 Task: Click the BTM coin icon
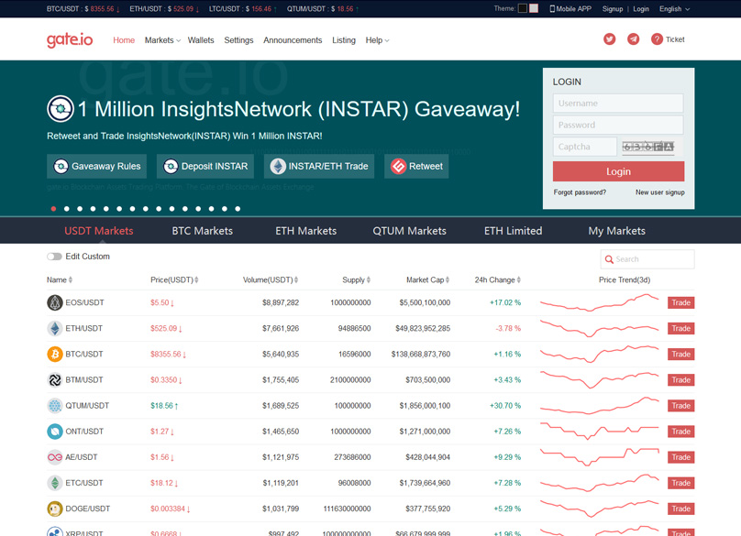55,379
